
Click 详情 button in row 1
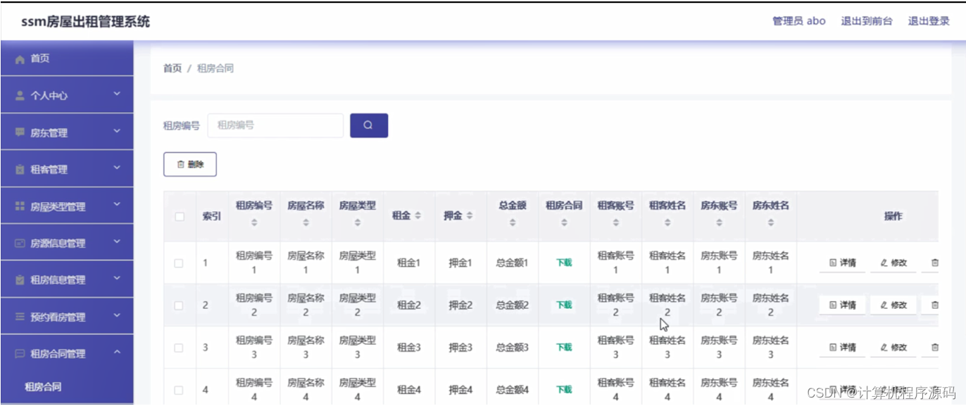click(843, 262)
